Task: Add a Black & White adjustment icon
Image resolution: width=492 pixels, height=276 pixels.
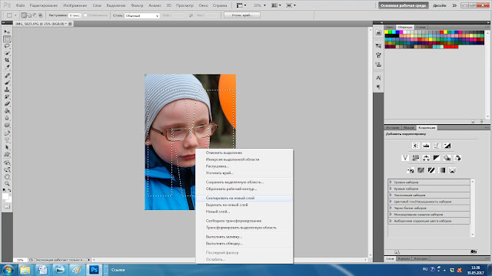Action: pyautogui.click(x=437, y=158)
